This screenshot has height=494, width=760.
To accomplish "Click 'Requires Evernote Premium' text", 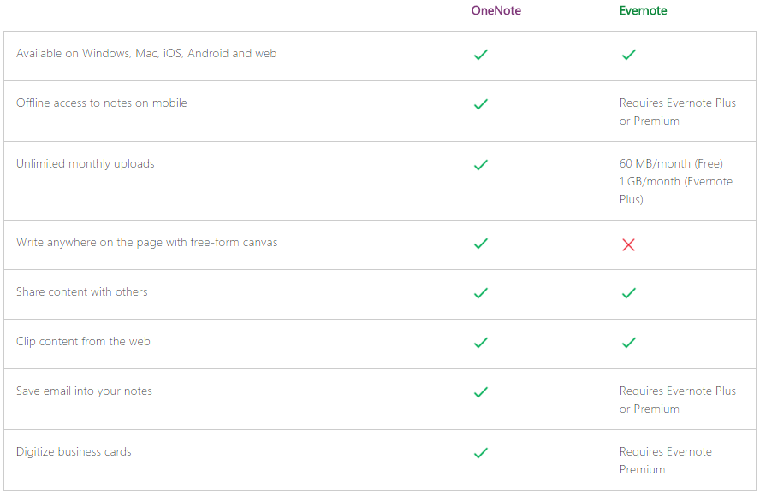I will click(666, 461).
